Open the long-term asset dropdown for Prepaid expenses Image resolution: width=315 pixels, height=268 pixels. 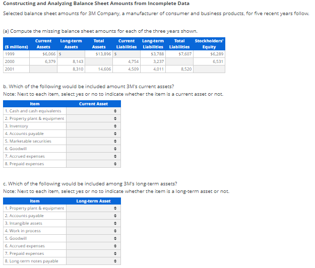(x=93, y=253)
